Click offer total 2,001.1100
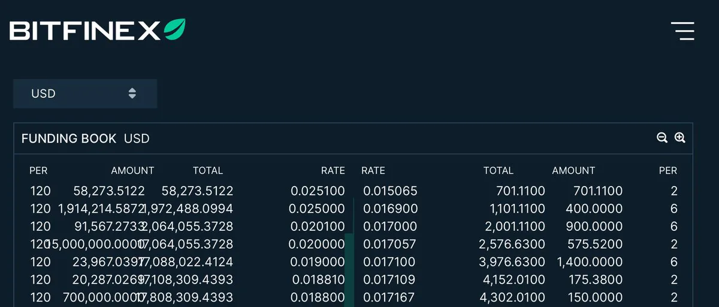 515,227
